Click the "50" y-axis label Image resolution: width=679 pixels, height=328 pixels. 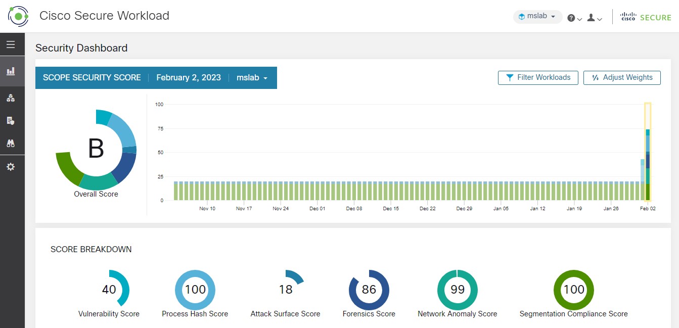coord(160,152)
